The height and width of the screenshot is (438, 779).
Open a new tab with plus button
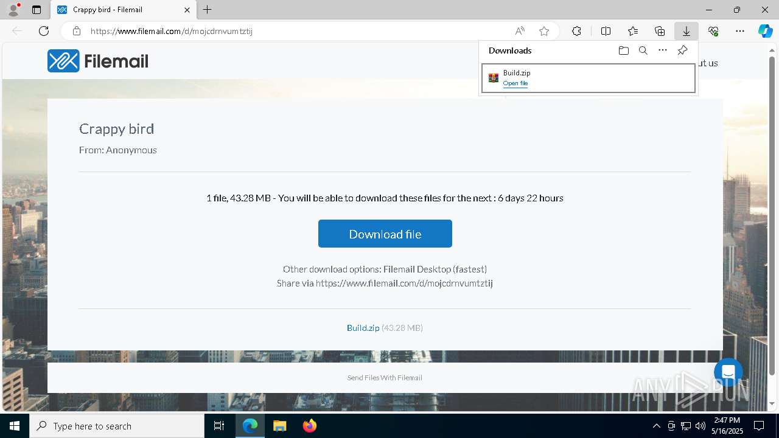click(x=208, y=10)
